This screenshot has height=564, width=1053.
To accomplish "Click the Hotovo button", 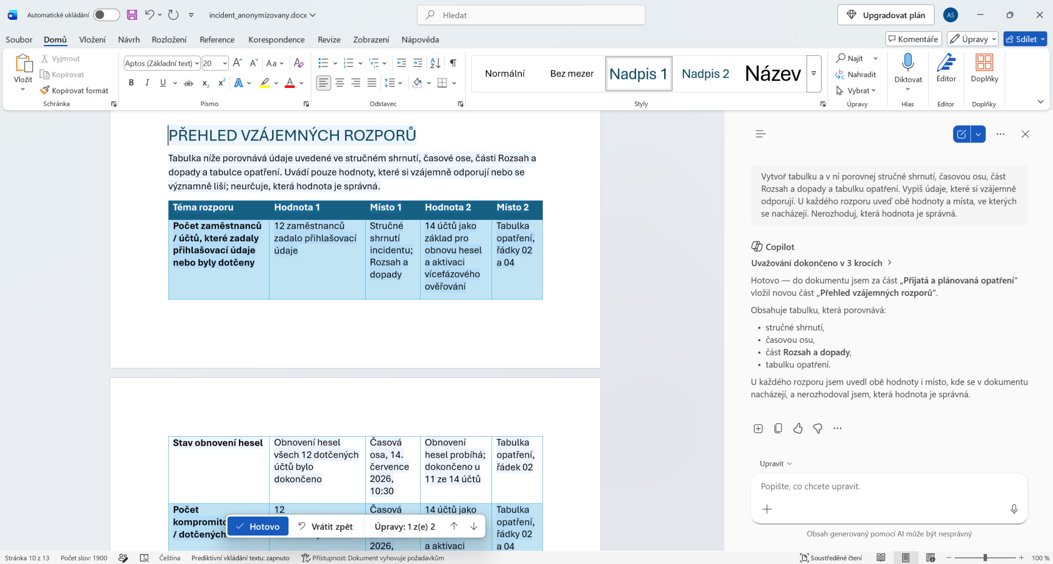I will click(x=258, y=526).
